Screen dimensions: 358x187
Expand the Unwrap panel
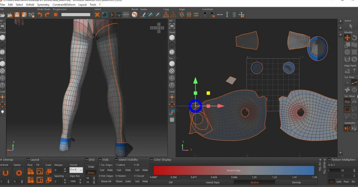(x=1, y=159)
